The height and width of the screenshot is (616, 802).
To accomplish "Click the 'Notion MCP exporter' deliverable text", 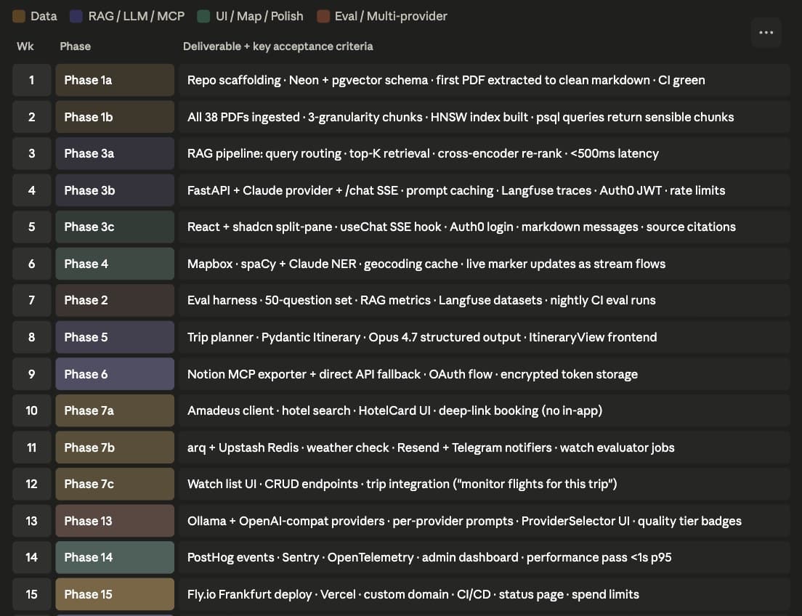I will (412, 374).
